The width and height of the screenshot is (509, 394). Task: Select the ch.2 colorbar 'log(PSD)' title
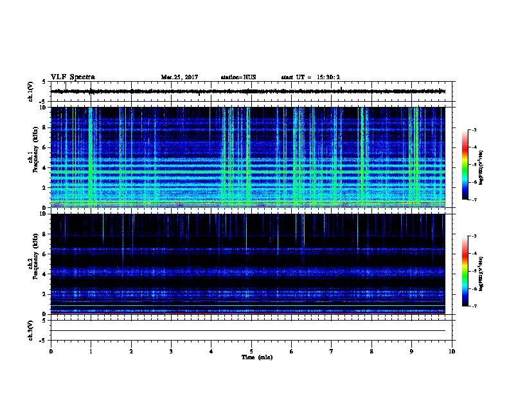pos(481,274)
